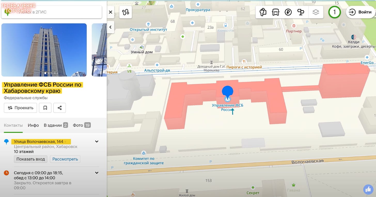The image size is (376, 197).
Task: Open the main building photo thumbnail
Action: point(44,50)
